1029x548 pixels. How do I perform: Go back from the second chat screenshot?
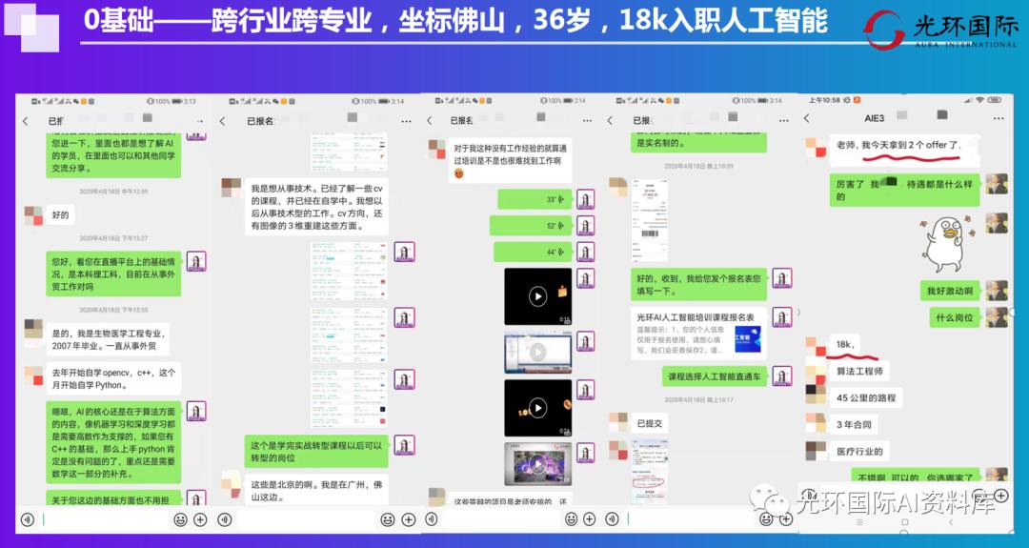(x=223, y=121)
